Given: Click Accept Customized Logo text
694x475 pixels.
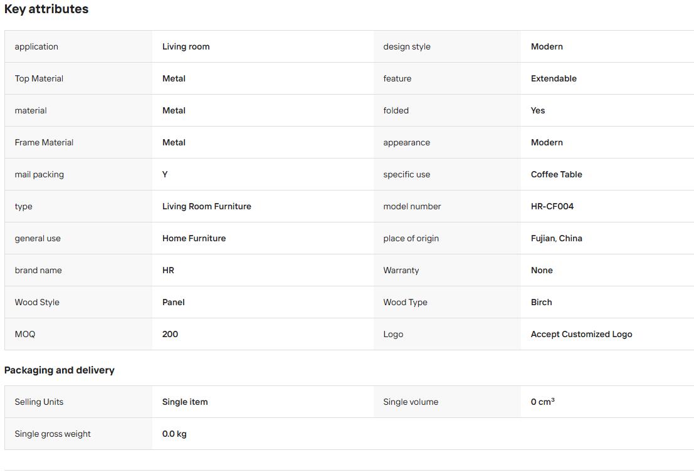Looking at the screenshot, I should tap(582, 334).
